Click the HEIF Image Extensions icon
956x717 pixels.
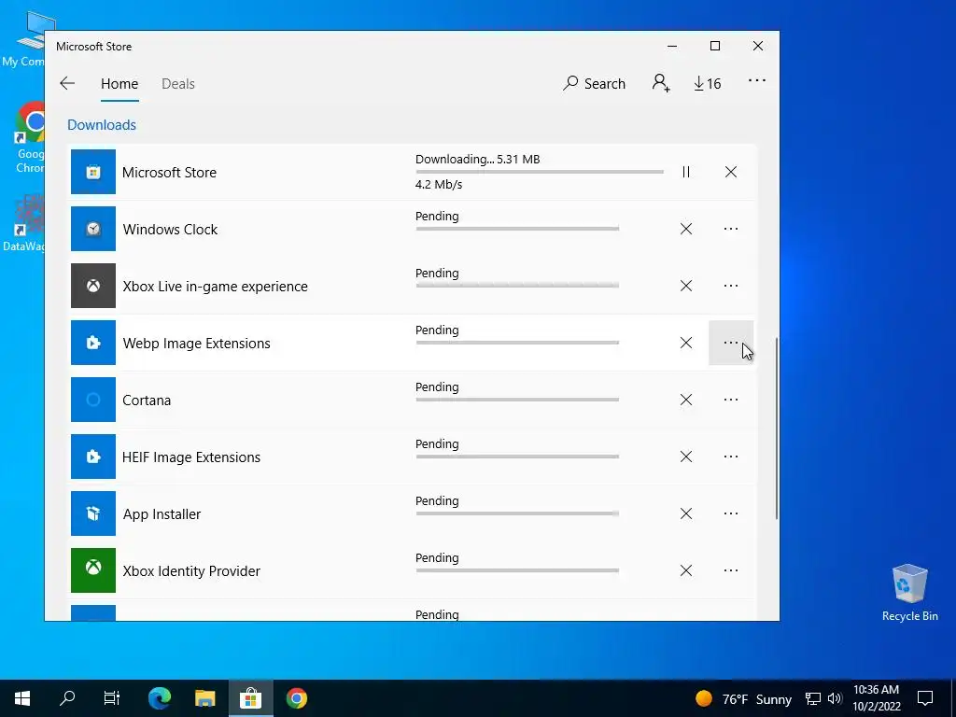[93, 457]
